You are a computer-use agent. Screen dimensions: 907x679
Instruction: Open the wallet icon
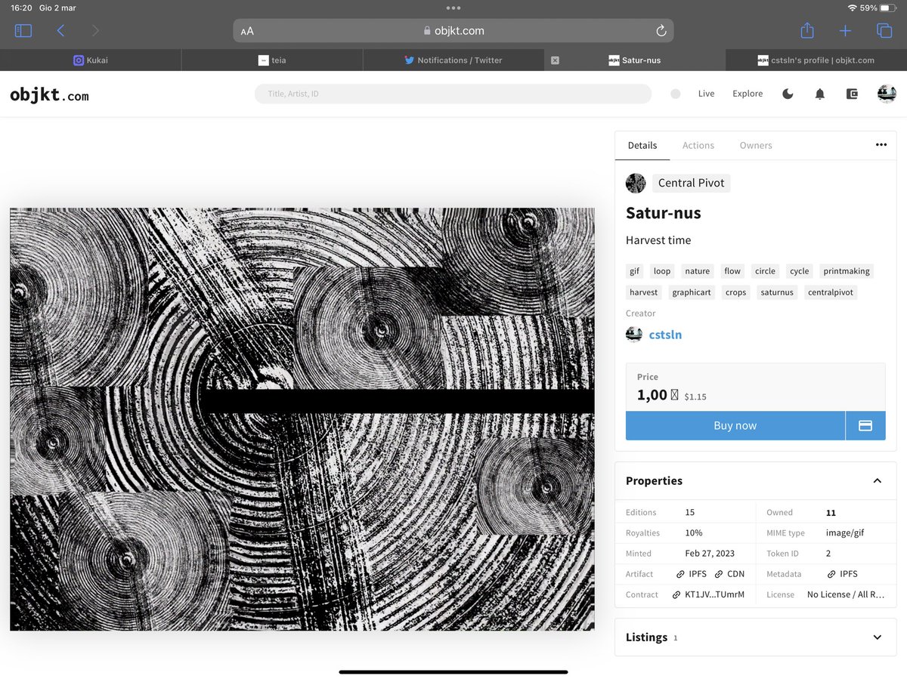click(x=852, y=94)
